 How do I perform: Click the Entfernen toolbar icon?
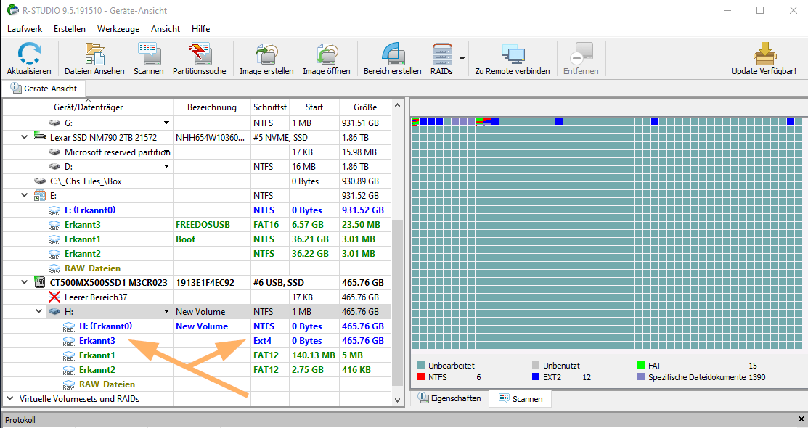point(581,54)
